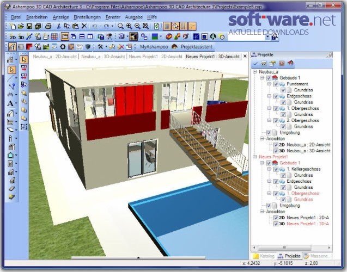
Task: Uncheck Neubau_a : 3D-Ansicht view
Action: [x=276, y=151]
